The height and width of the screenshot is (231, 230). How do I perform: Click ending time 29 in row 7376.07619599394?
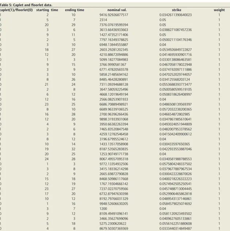click(x=73, y=25)
